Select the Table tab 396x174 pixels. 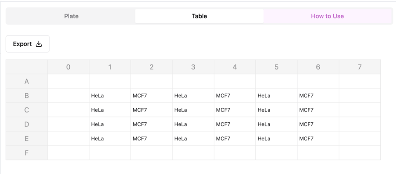coord(199,16)
